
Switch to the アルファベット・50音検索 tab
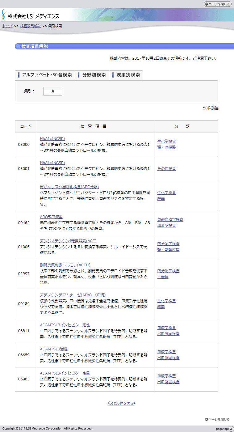coord(45,75)
